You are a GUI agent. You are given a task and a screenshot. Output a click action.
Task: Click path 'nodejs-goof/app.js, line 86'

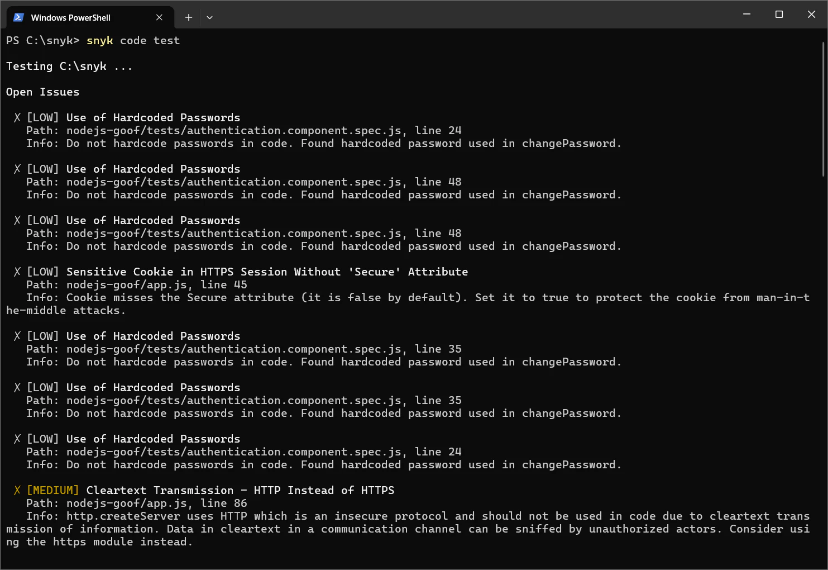[157, 503]
